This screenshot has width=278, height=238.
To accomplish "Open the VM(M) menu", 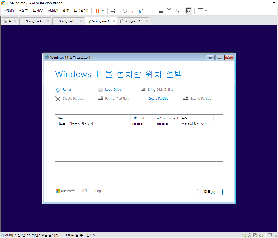I will point(53,11).
